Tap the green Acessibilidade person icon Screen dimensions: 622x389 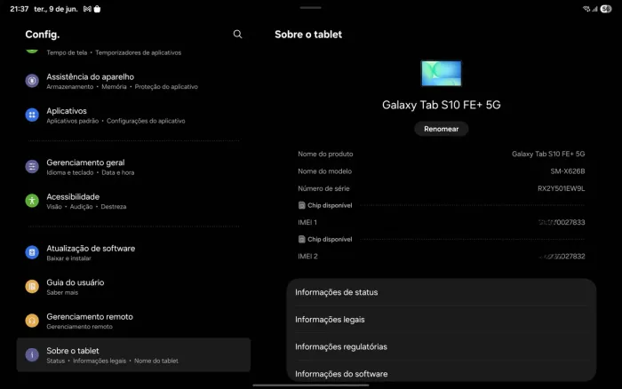tap(32, 201)
